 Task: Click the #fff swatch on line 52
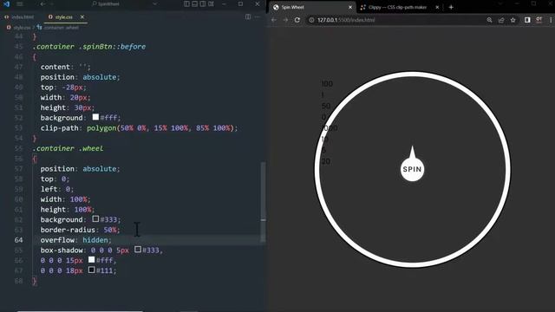95,117
